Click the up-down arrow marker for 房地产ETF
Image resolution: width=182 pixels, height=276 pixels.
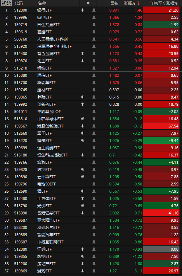[x=82, y=264]
